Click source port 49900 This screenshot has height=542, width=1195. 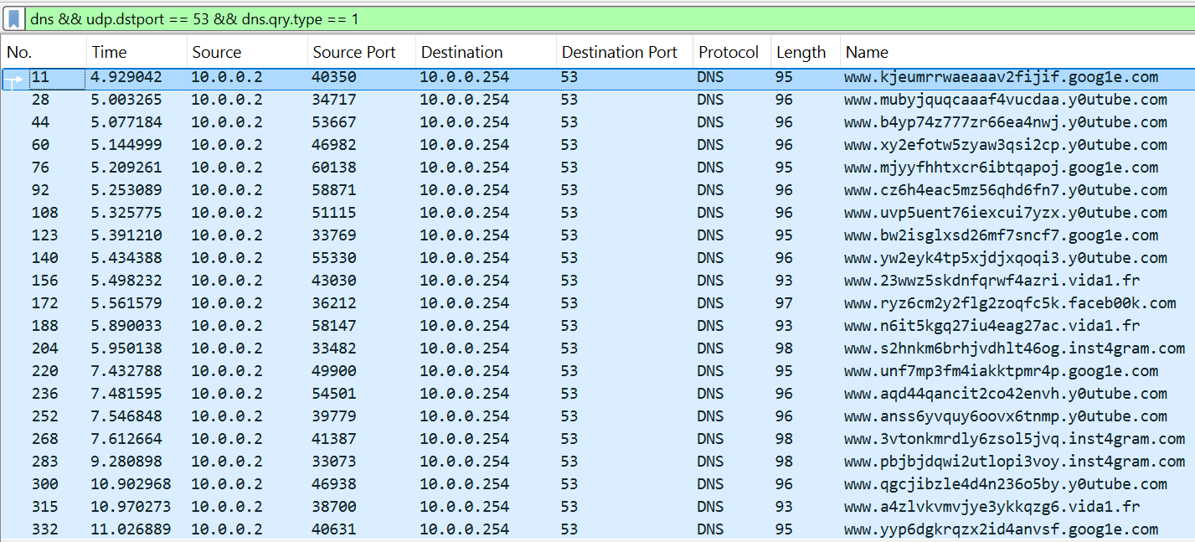(334, 371)
